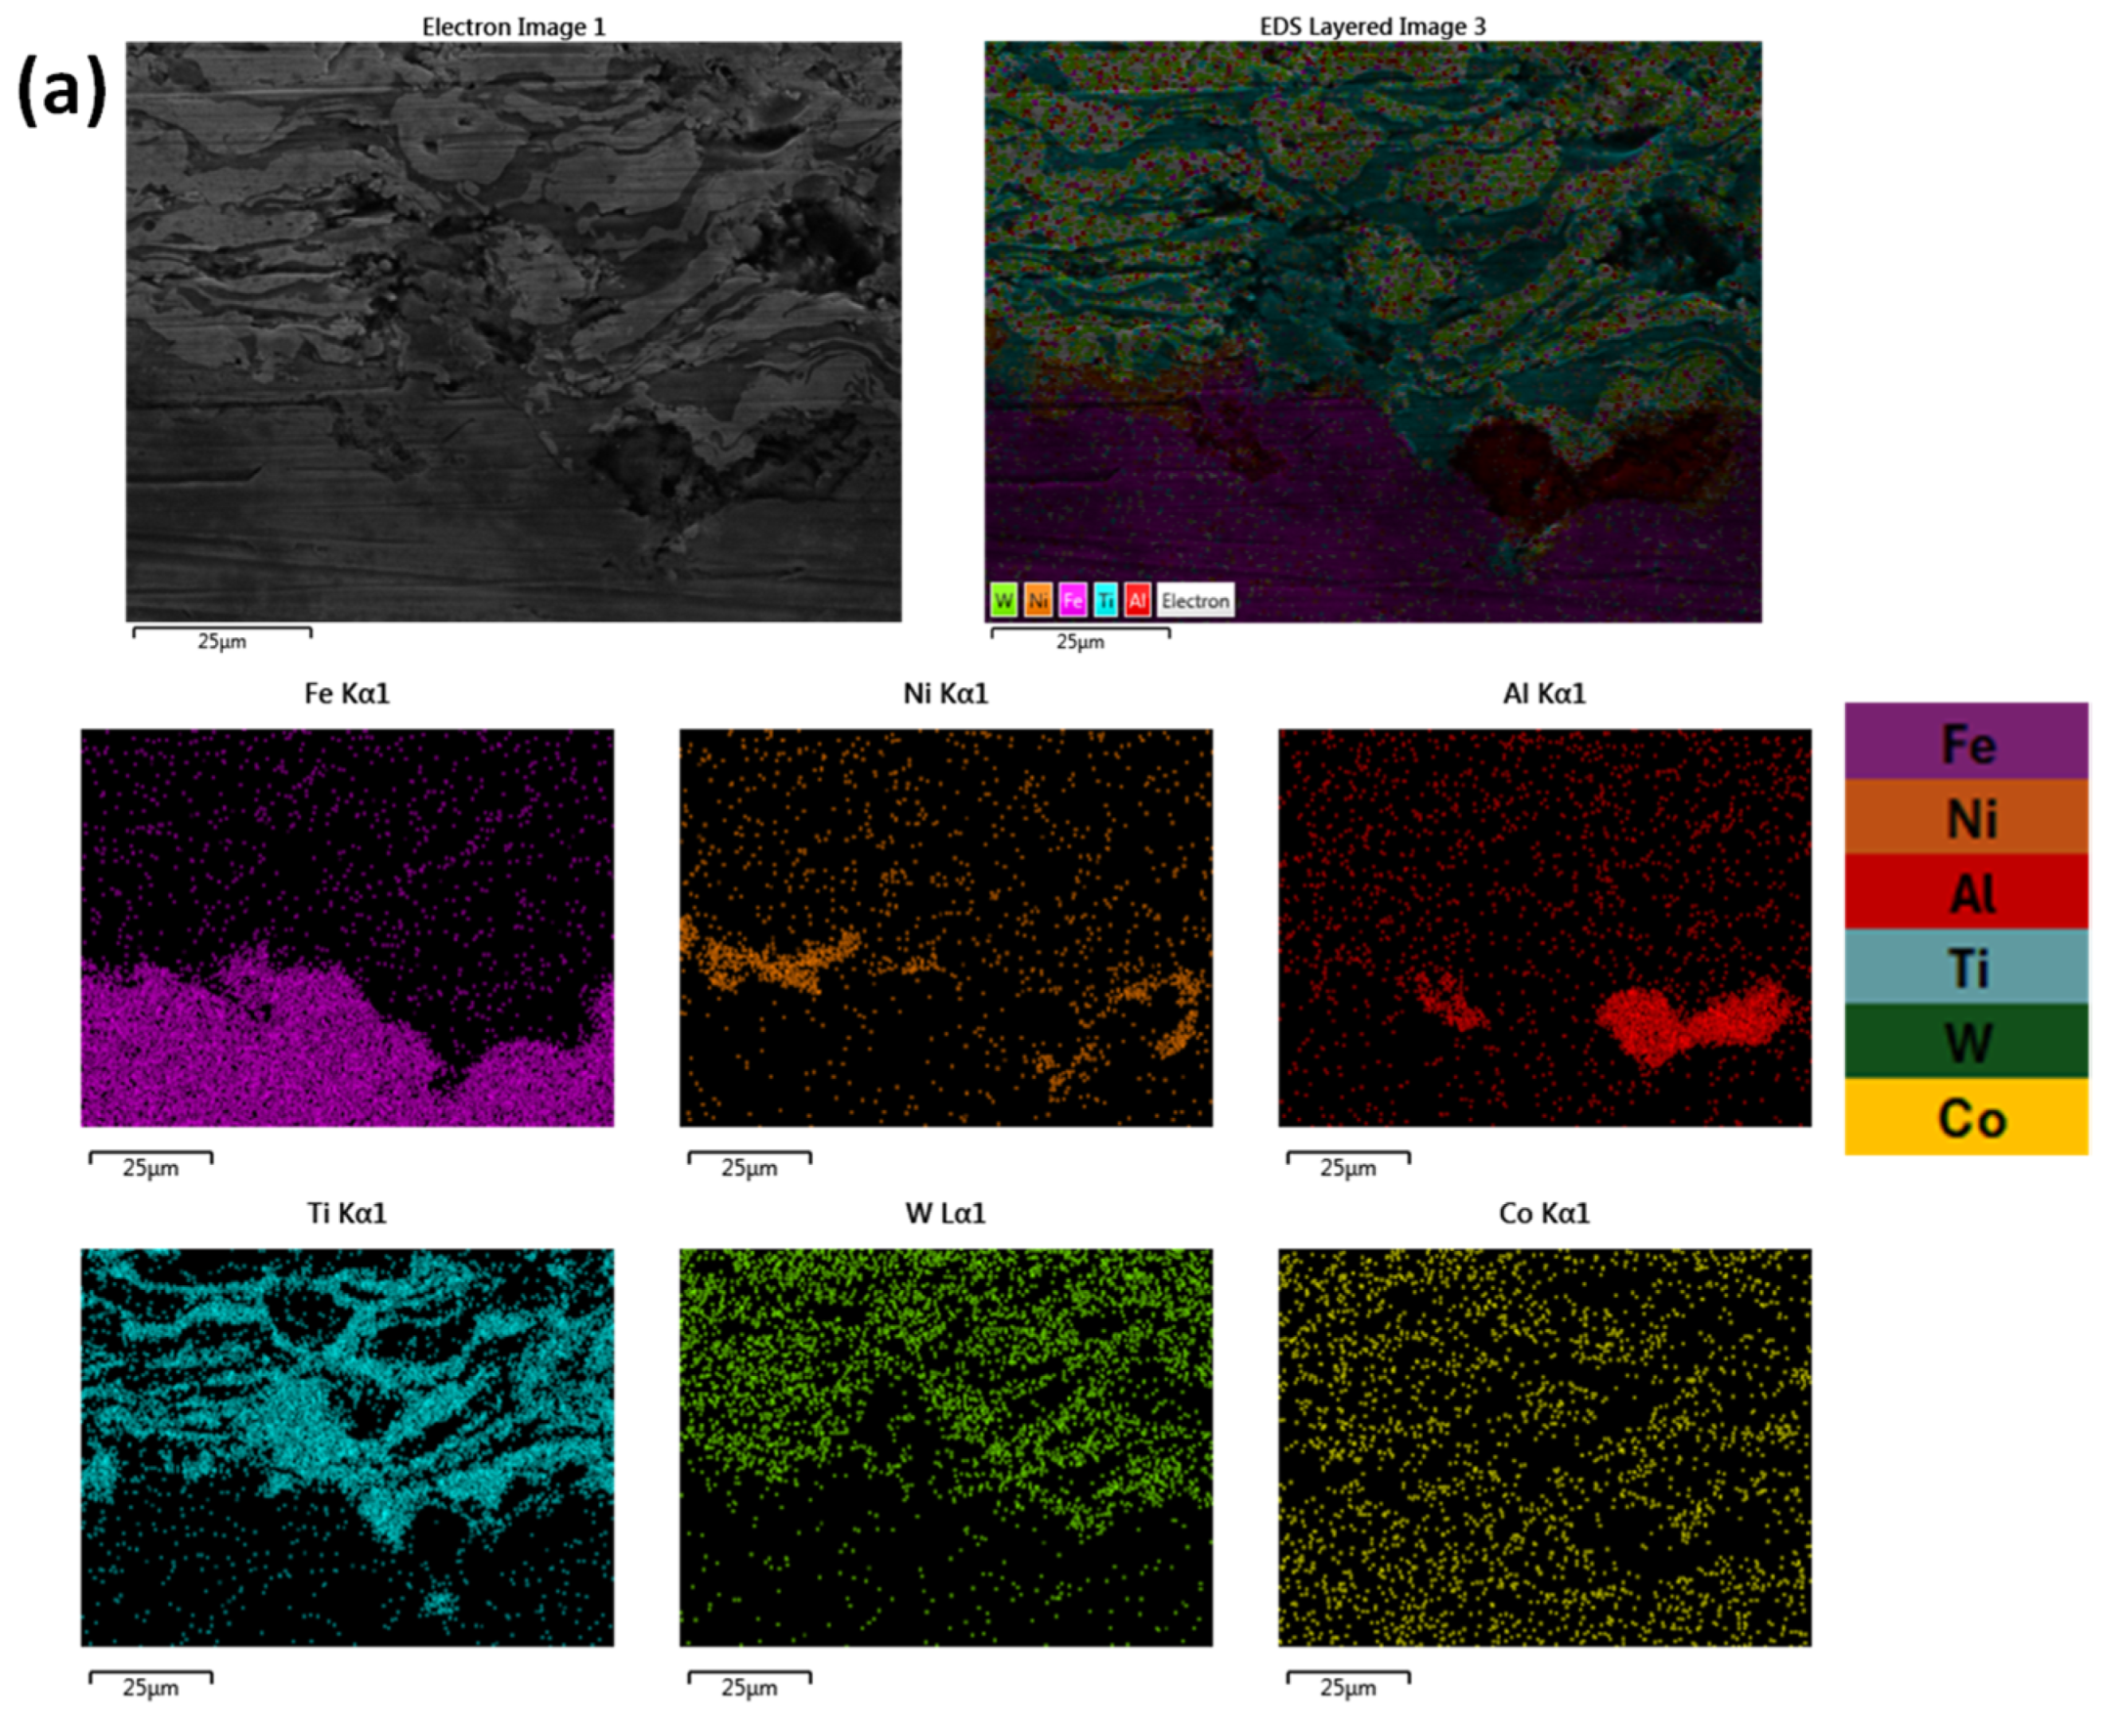2107x1720 pixels.
Task: Click the red Al legend chip
Action: [x=1139, y=600]
